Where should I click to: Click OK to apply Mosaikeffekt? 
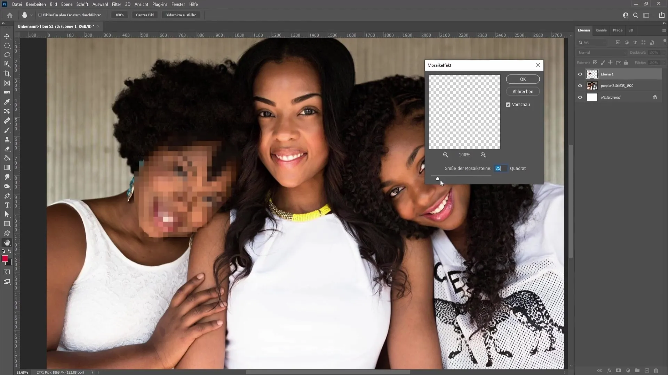(523, 79)
